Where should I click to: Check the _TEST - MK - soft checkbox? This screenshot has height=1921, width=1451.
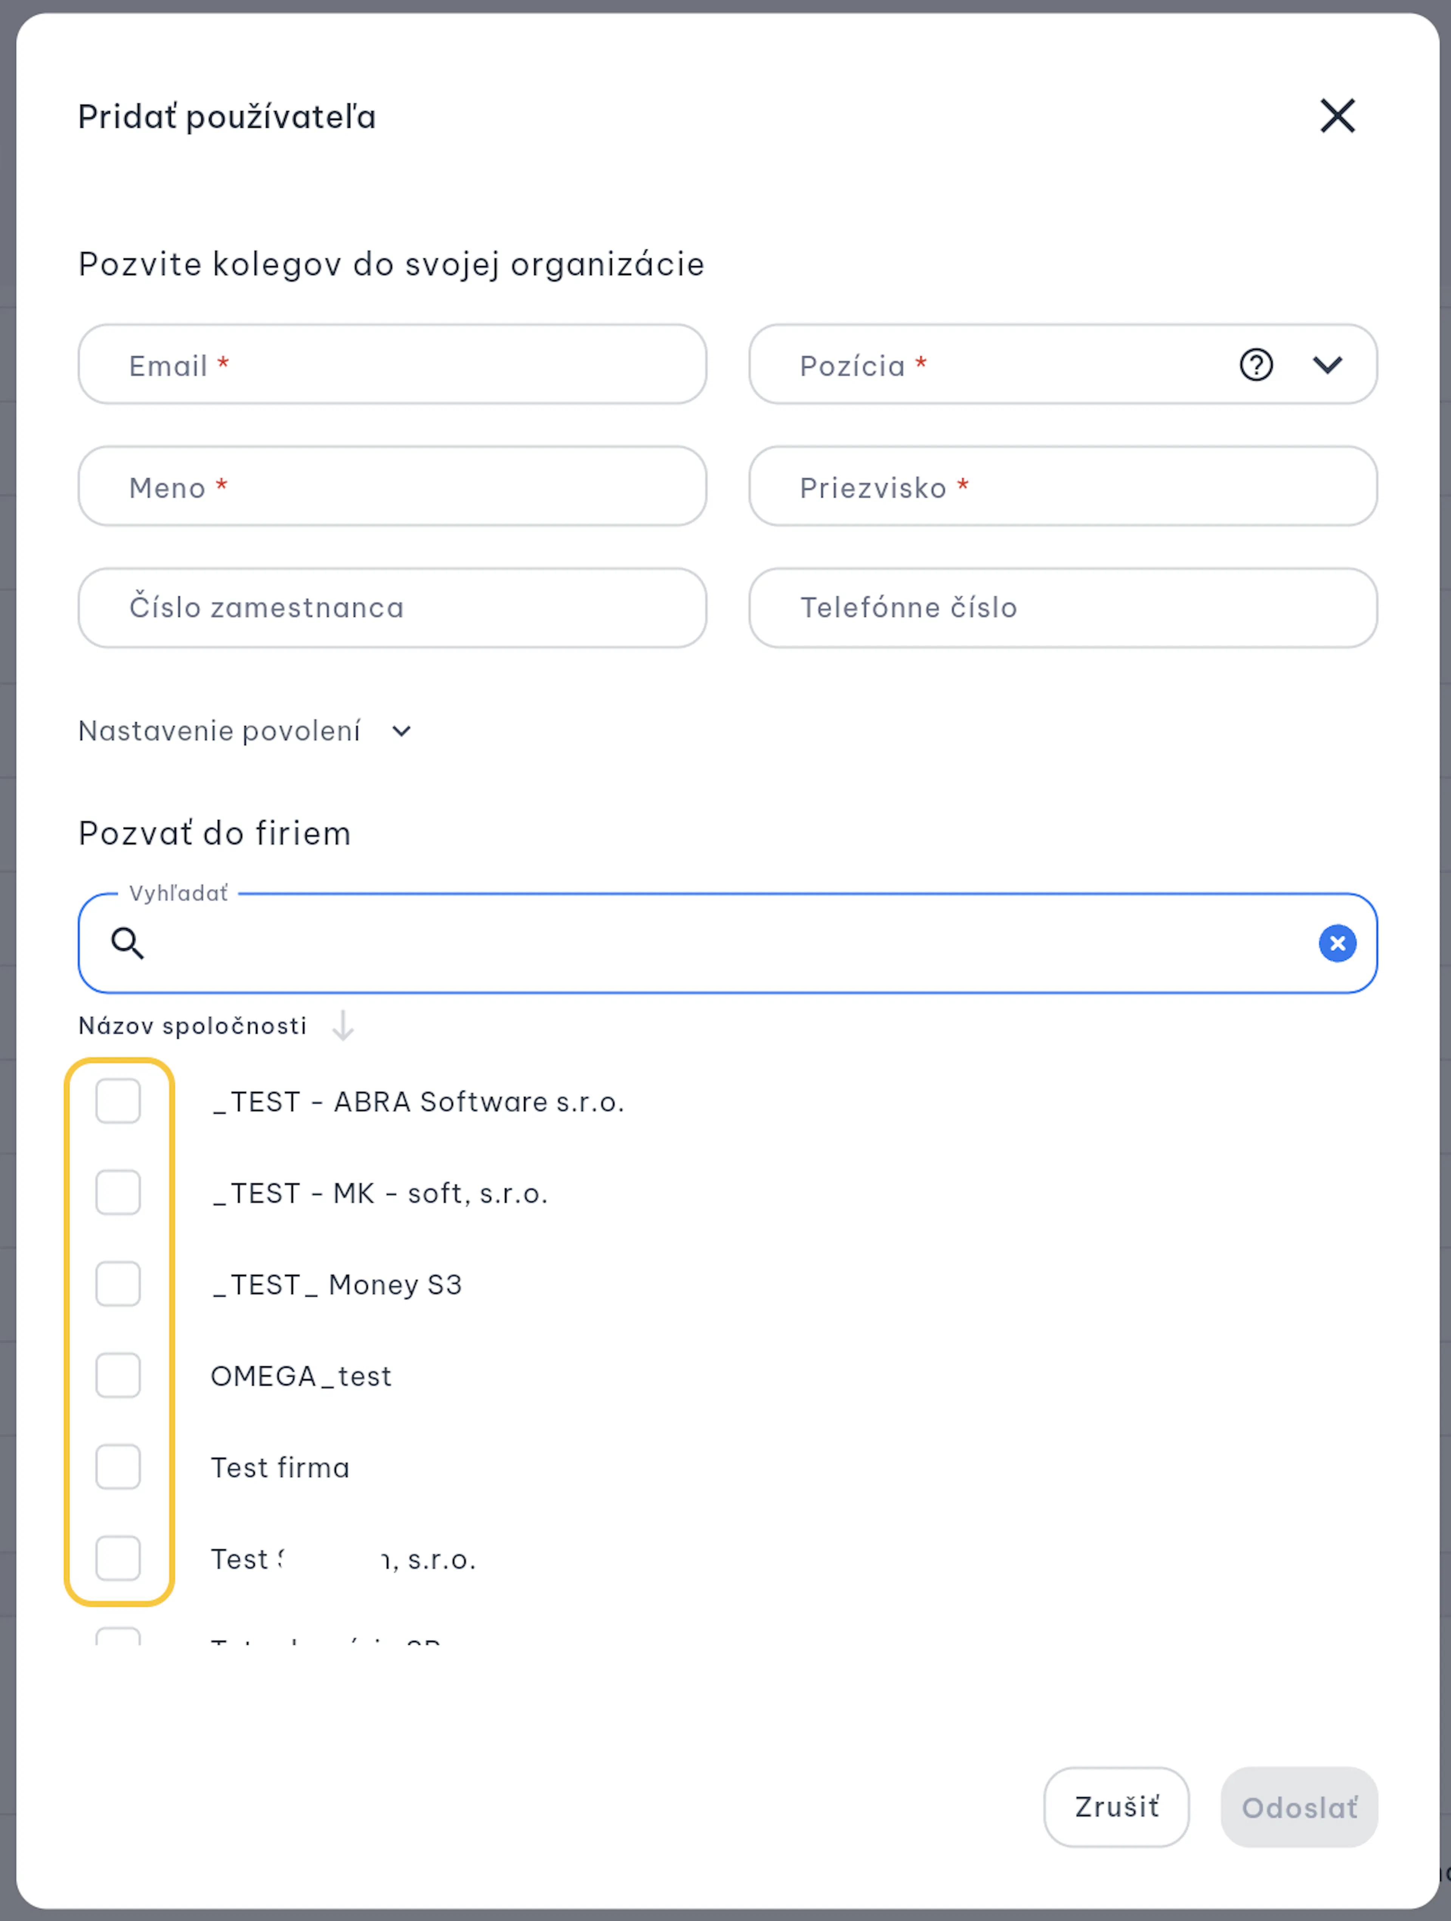tap(118, 1193)
